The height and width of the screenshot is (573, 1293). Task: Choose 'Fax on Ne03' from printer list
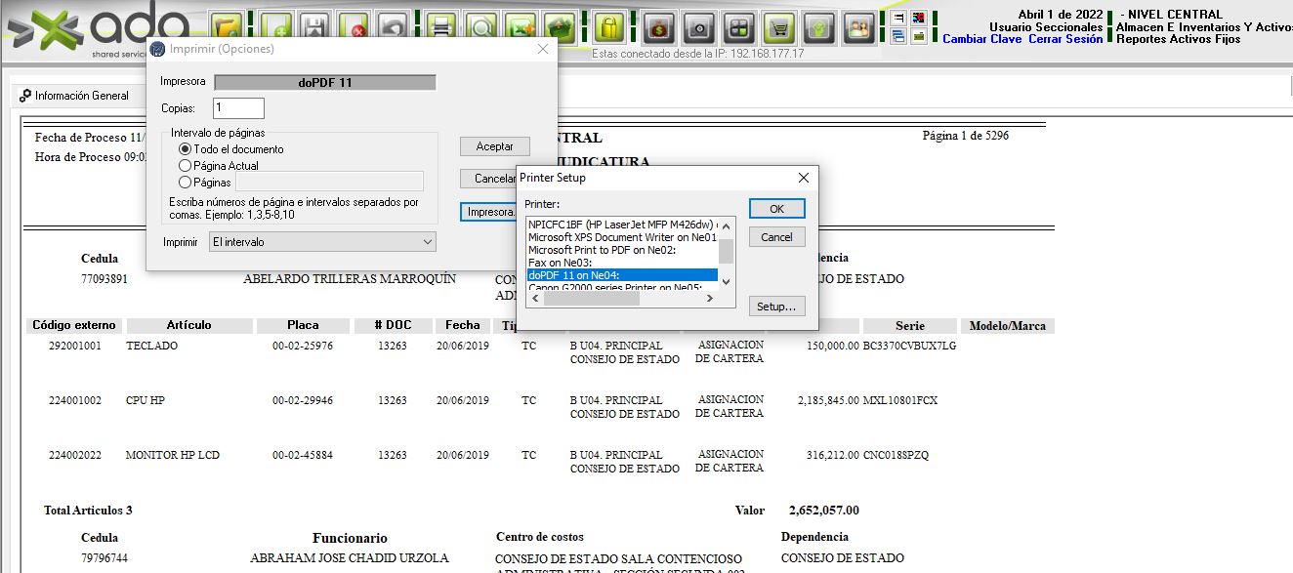point(560,263)
